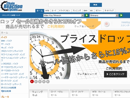
Task: Switch to the ロード tab
Action: point(54,11)
